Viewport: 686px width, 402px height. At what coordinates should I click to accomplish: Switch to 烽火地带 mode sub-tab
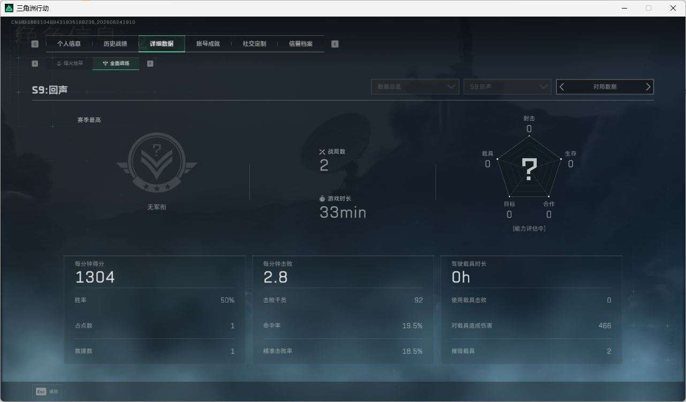pyautogui.click(x=70, y=64)
